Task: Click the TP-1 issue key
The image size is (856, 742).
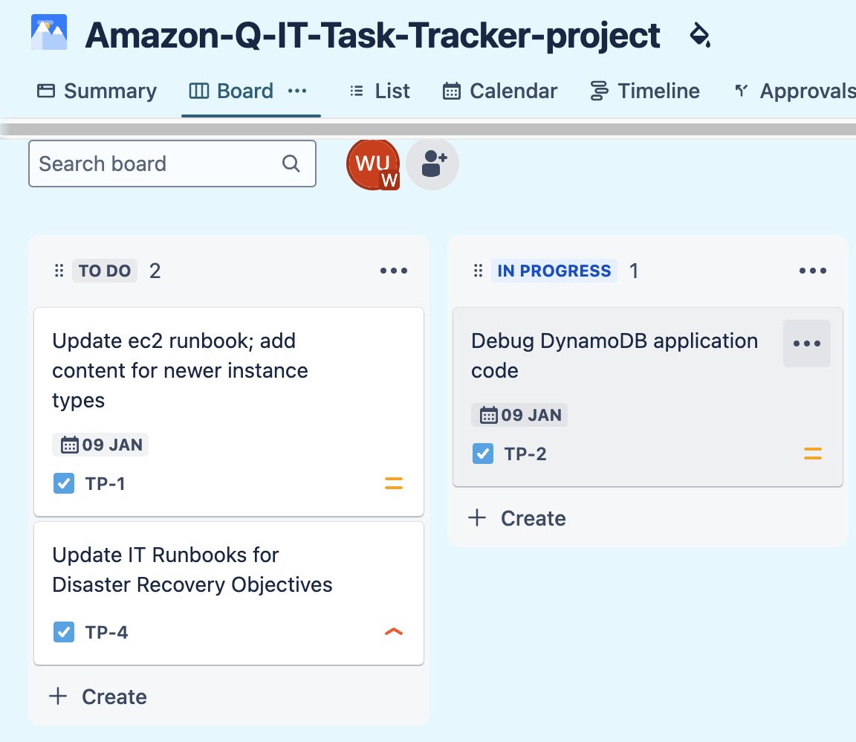Action: (106, 483)
